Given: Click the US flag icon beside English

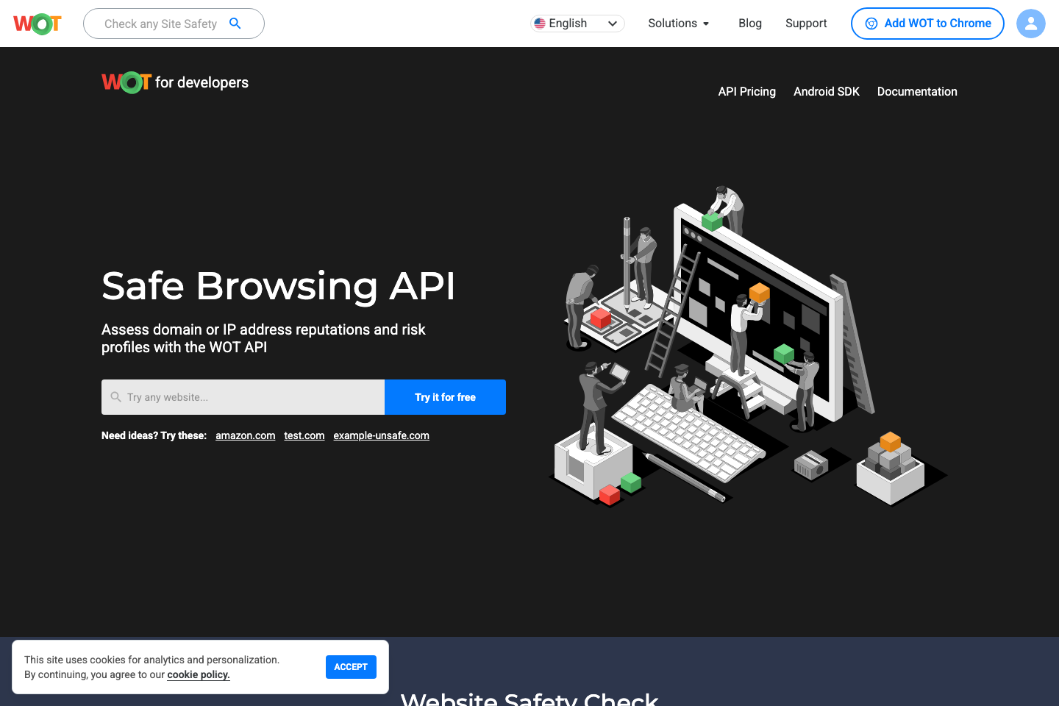Looking at the screenshot, I should tap(540, 23).
